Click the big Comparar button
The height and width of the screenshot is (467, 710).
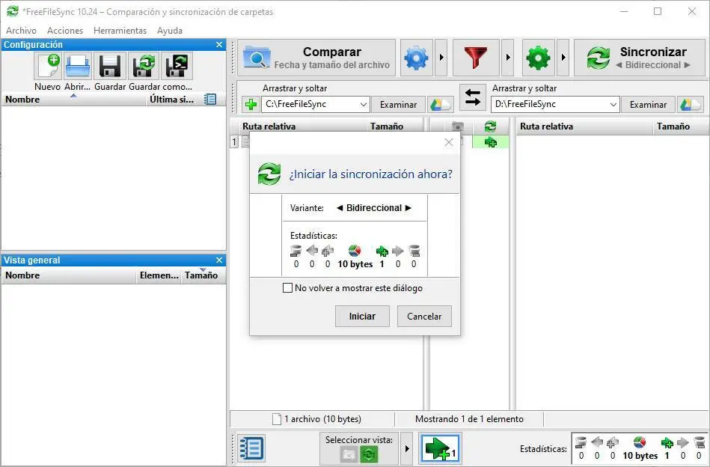(316, 58)
